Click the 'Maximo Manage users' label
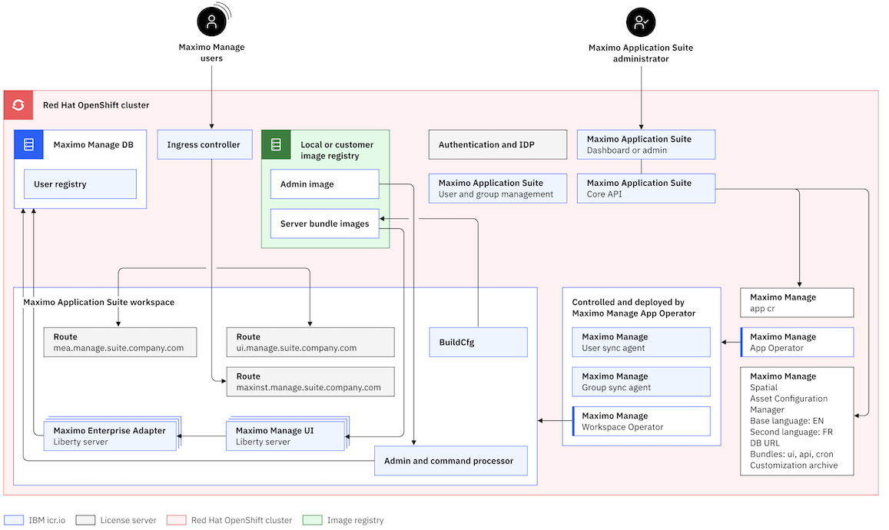 [x=212, y=53]
